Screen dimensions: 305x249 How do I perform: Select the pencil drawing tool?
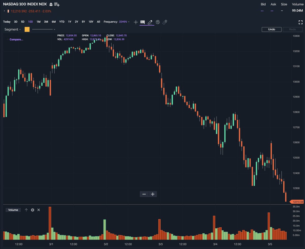(150, 22)
